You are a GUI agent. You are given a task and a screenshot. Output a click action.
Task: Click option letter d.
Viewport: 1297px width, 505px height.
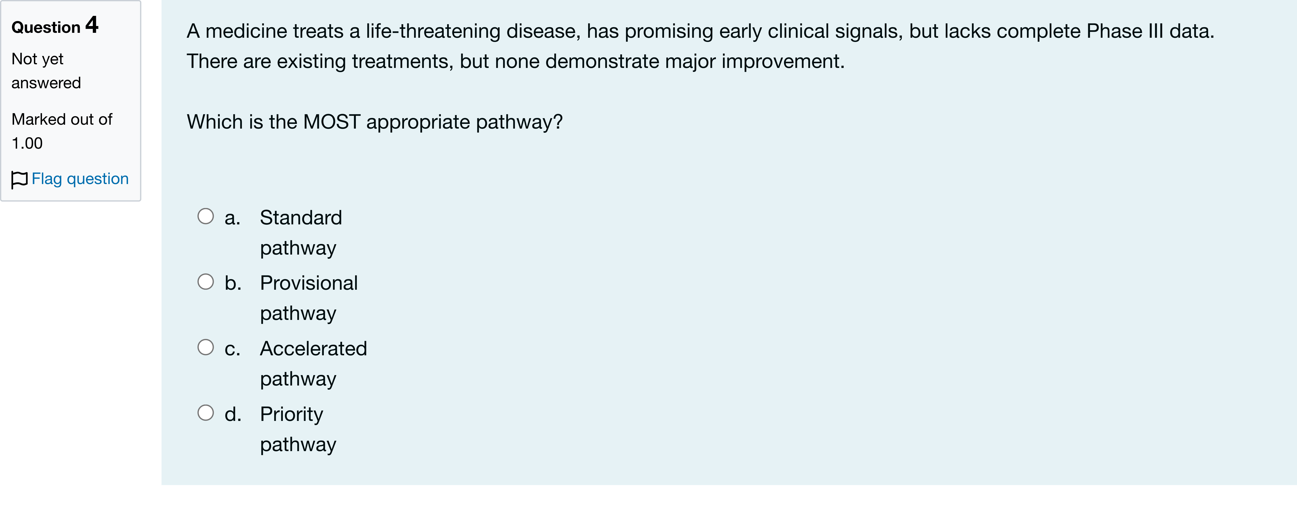pos(233,414)
